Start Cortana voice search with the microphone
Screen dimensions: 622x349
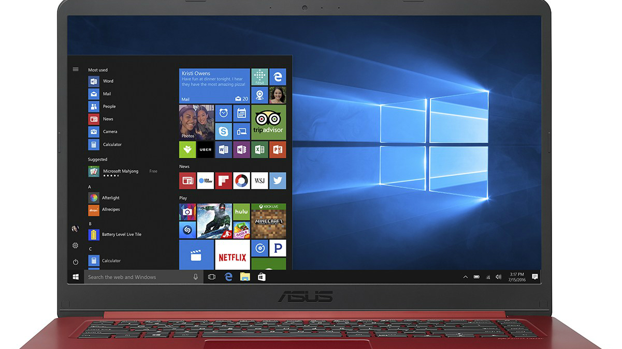pos(195,277)
